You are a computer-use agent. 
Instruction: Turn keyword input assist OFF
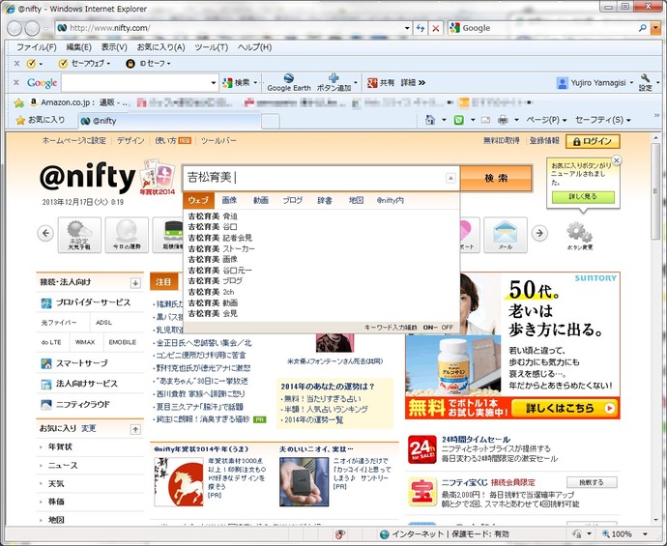click(447, 328)
